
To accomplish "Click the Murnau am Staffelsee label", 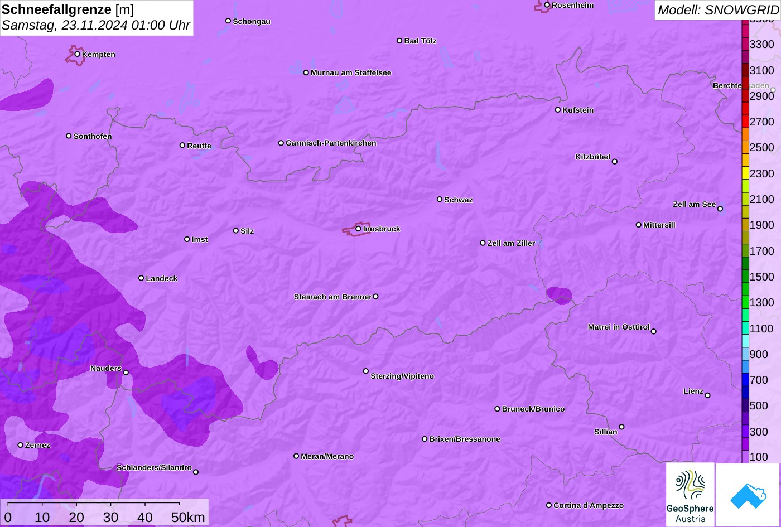I will pyautogui.click(x=351, y=72).
